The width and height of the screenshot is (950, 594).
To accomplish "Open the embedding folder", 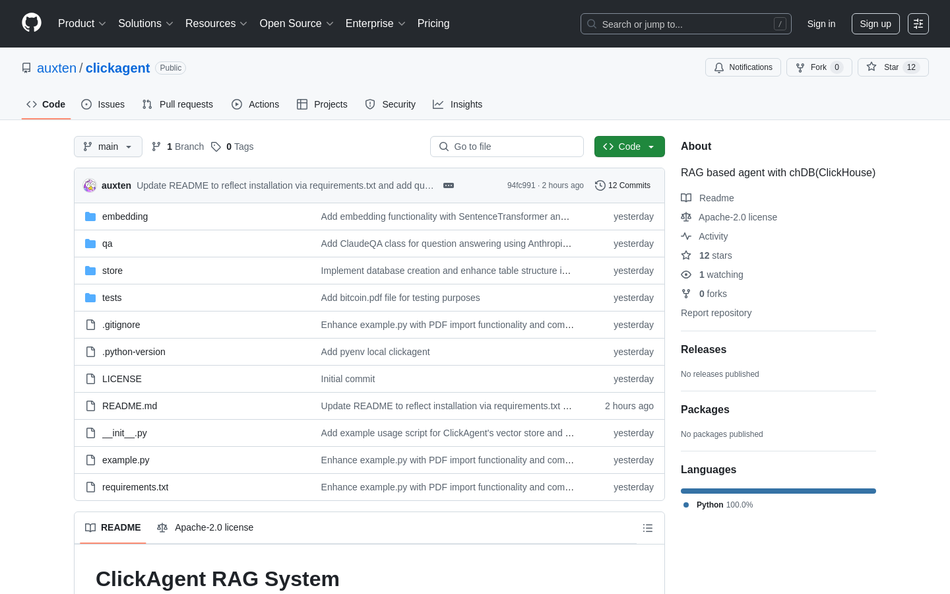I will click(125, 216).
